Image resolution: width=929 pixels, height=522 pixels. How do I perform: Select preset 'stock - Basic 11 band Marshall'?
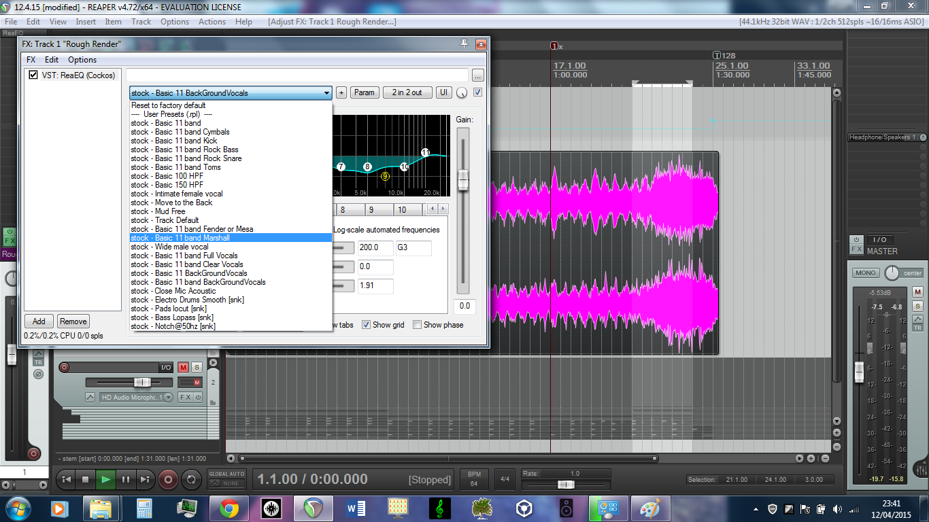(x=231, y=238)
